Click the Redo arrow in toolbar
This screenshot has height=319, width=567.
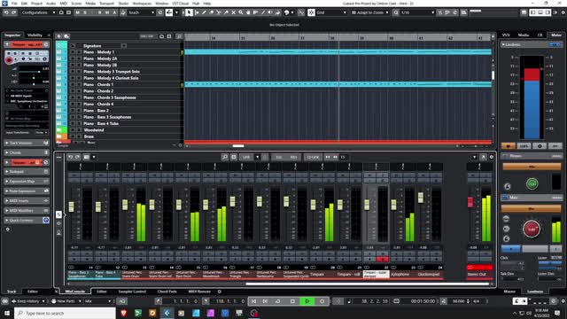pos(14,12)
